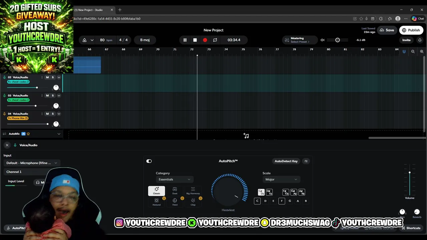Select the Natural AutoPitch preset

[x=156, y=202]
